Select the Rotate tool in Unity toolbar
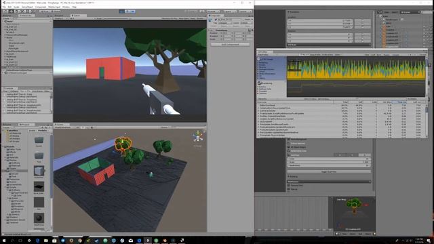The height and width of the screenshot is (244, 434). click(x=16, y=12)
